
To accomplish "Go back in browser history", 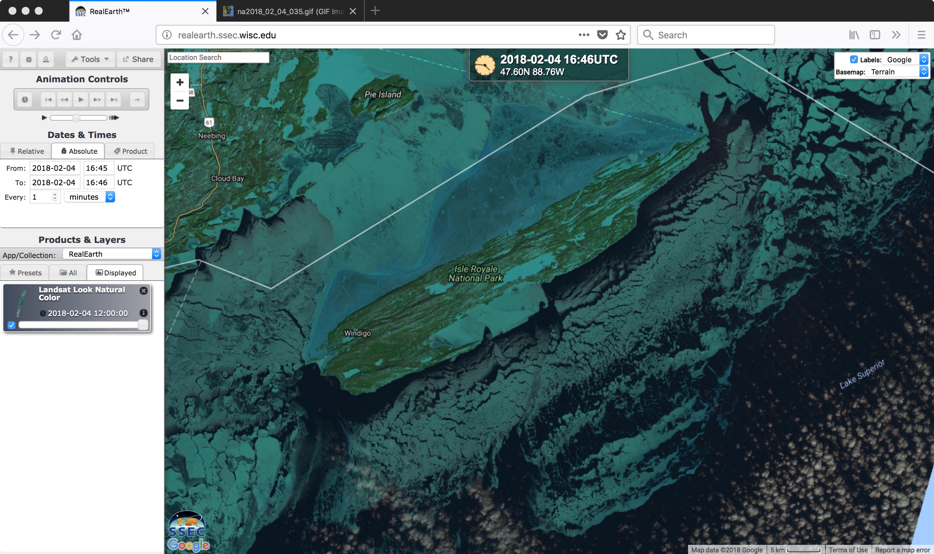I will click(13, 35).
